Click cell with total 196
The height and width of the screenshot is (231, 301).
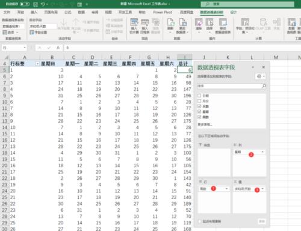[x=184, y=96]
